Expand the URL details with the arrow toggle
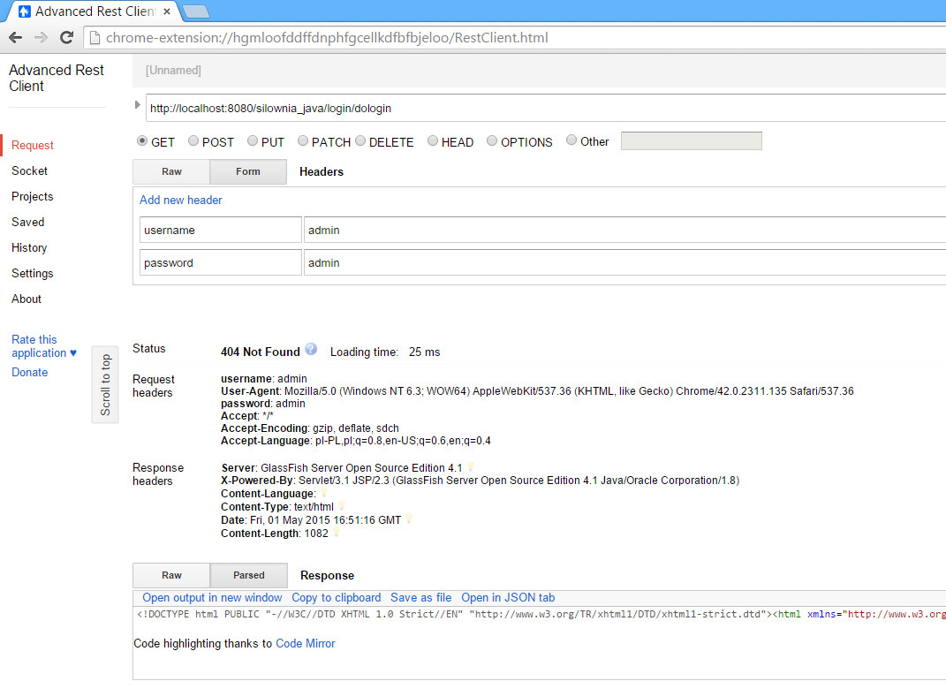The image size is (946, 689). [137, 103]
